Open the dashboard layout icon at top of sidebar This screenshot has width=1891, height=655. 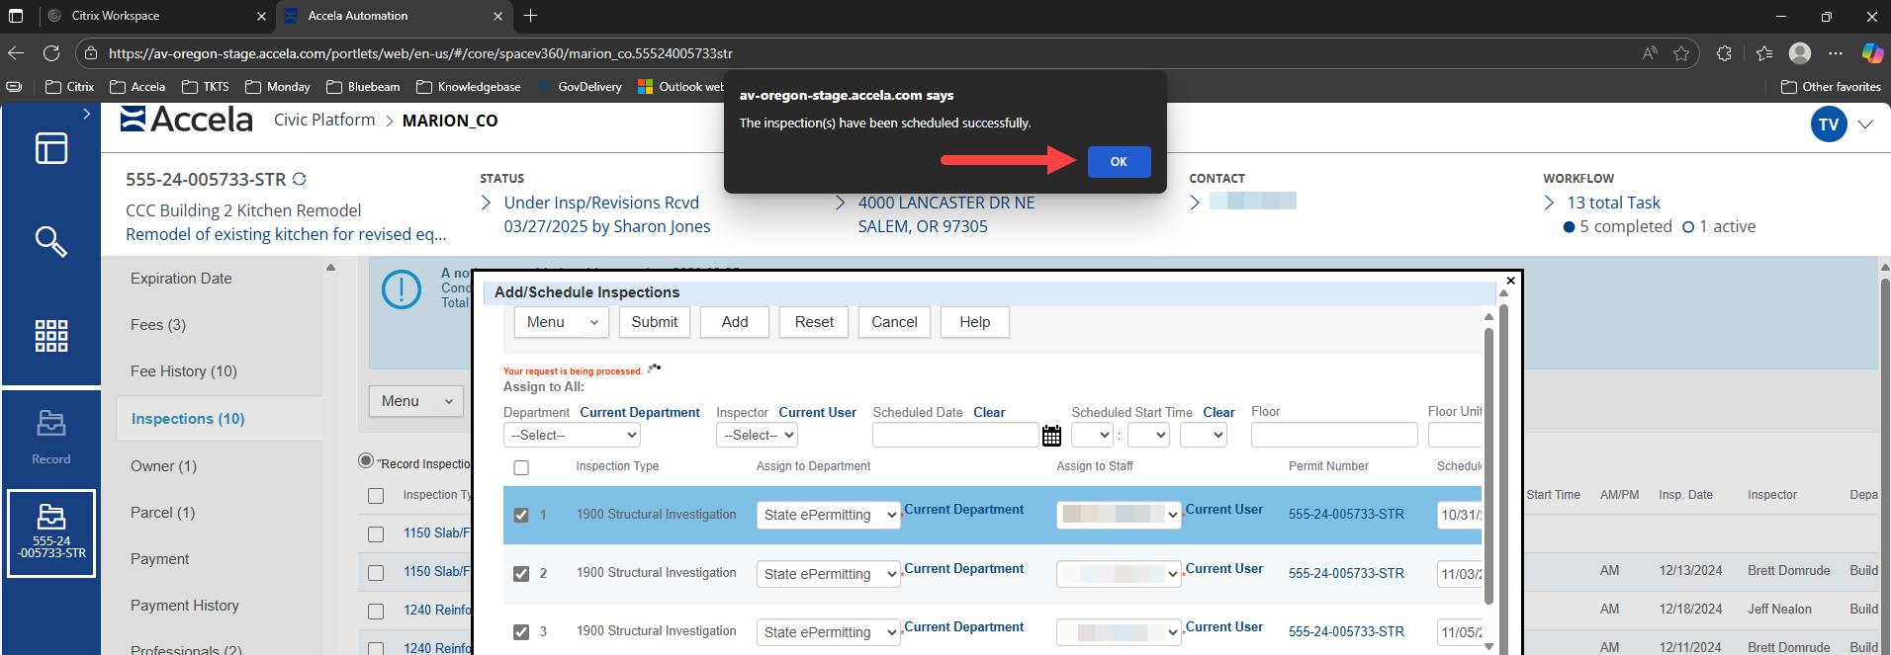[x=50, y=148]
